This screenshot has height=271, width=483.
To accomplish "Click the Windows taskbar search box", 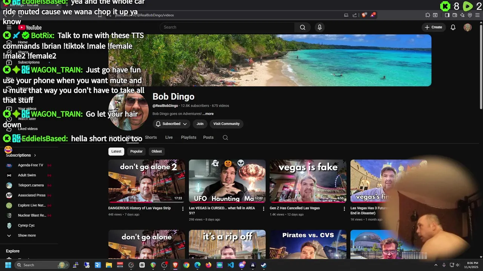I will pos(42,265).
